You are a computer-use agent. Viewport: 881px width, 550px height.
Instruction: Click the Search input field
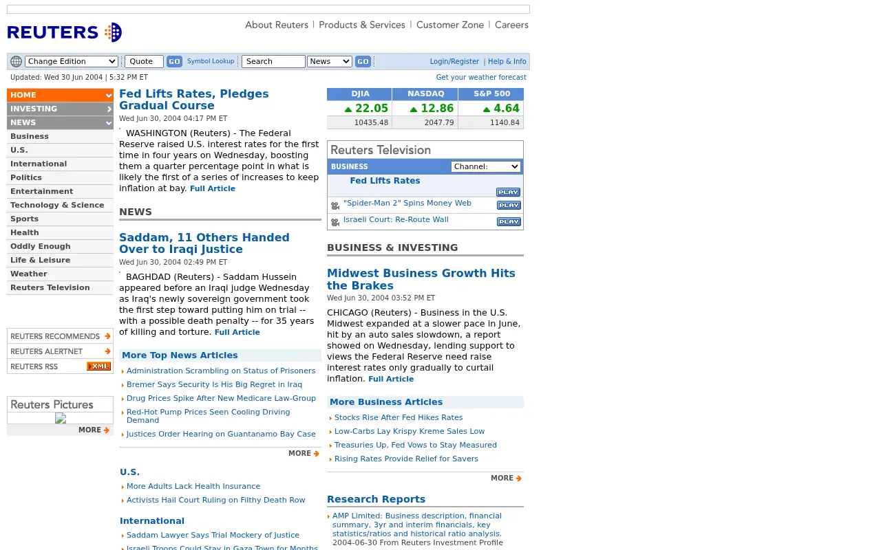tap(273, 62)
